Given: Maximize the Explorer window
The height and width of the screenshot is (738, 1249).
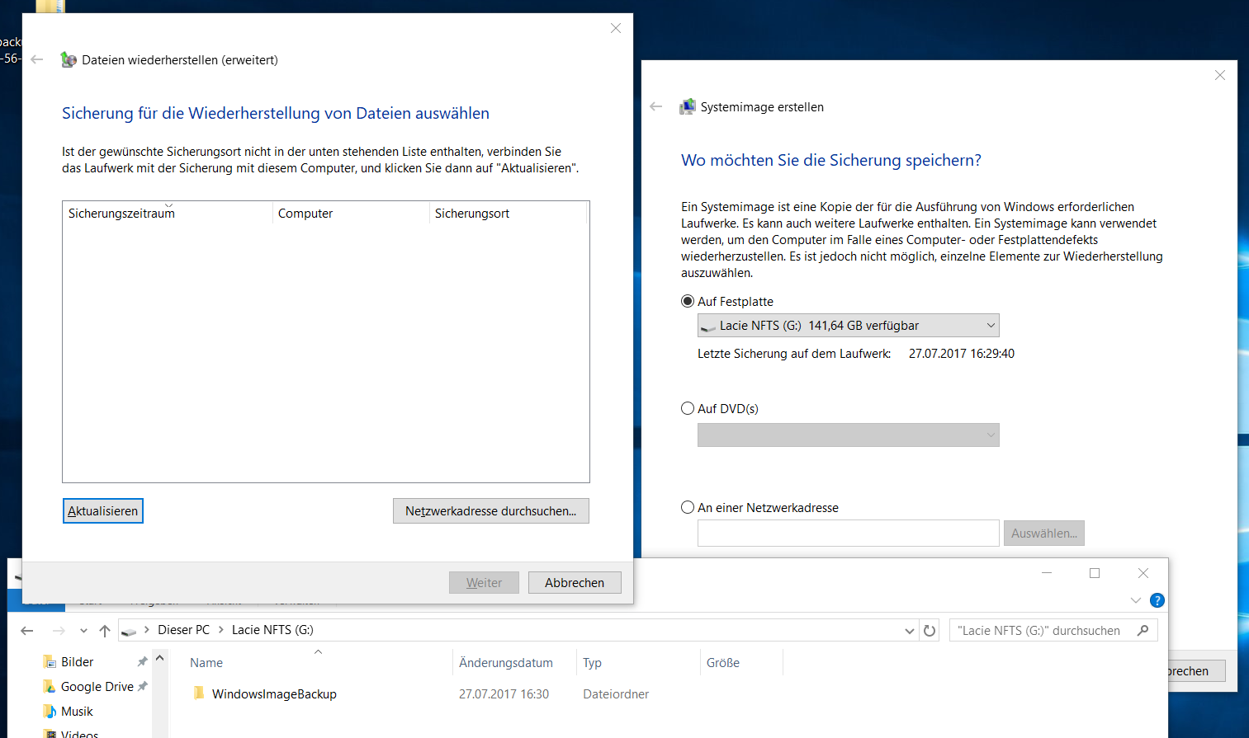Looking at the screenshot, I should tap(1095, 573).
